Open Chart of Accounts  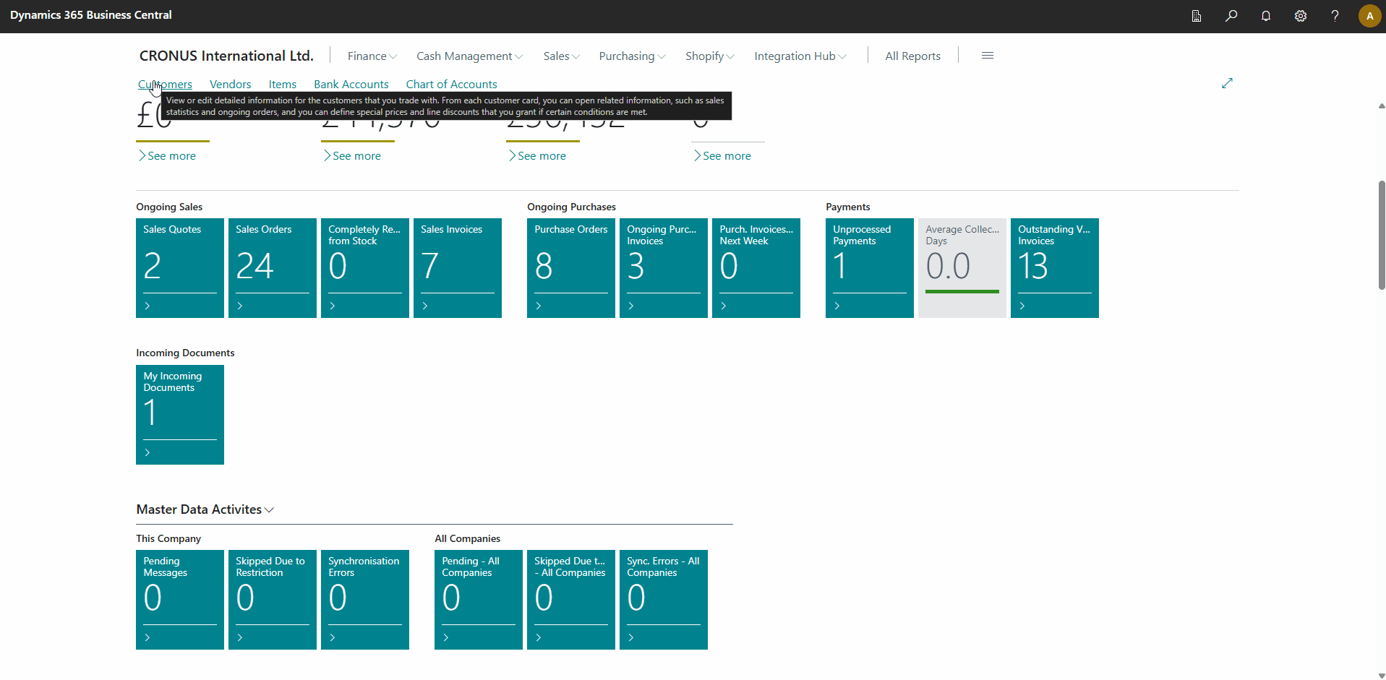click(x=451, y=84)
